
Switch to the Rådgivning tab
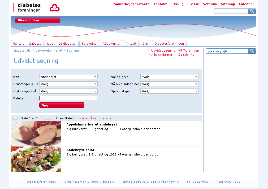point(111,43)
